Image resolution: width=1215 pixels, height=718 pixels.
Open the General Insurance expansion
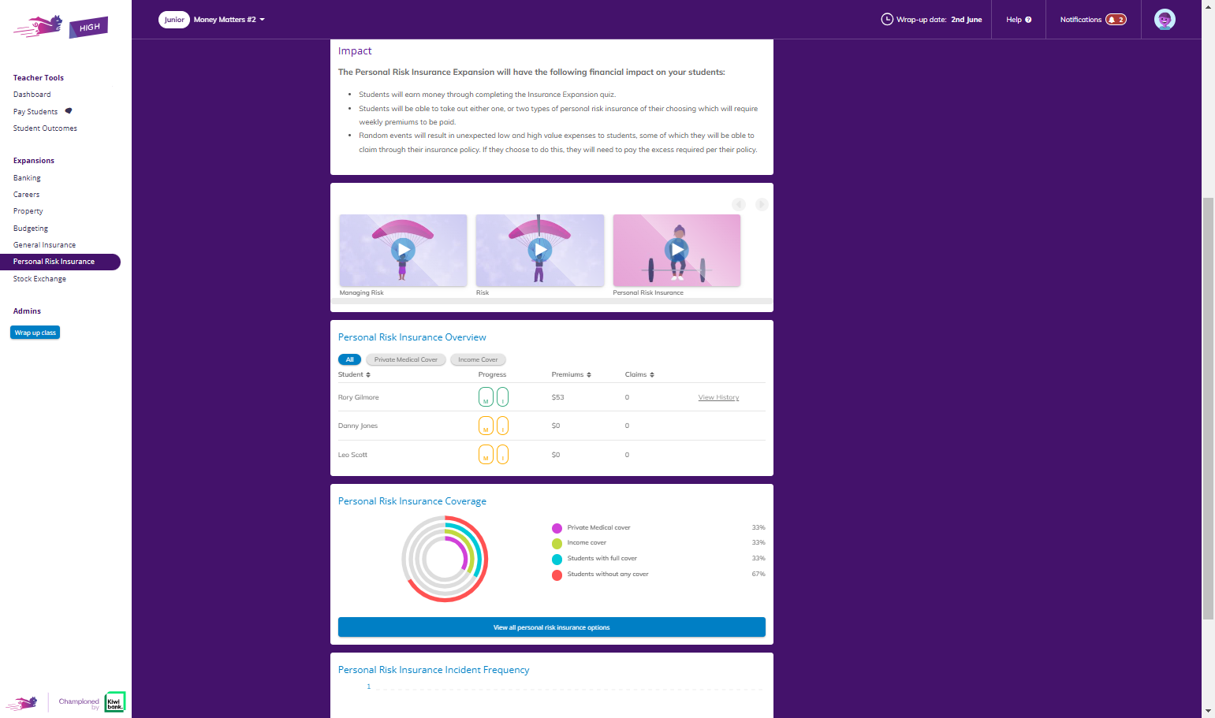coord(44,245)
